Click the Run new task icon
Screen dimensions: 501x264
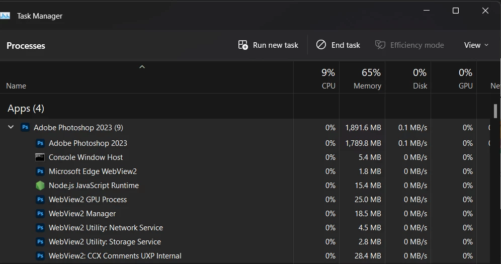point(243,45)
